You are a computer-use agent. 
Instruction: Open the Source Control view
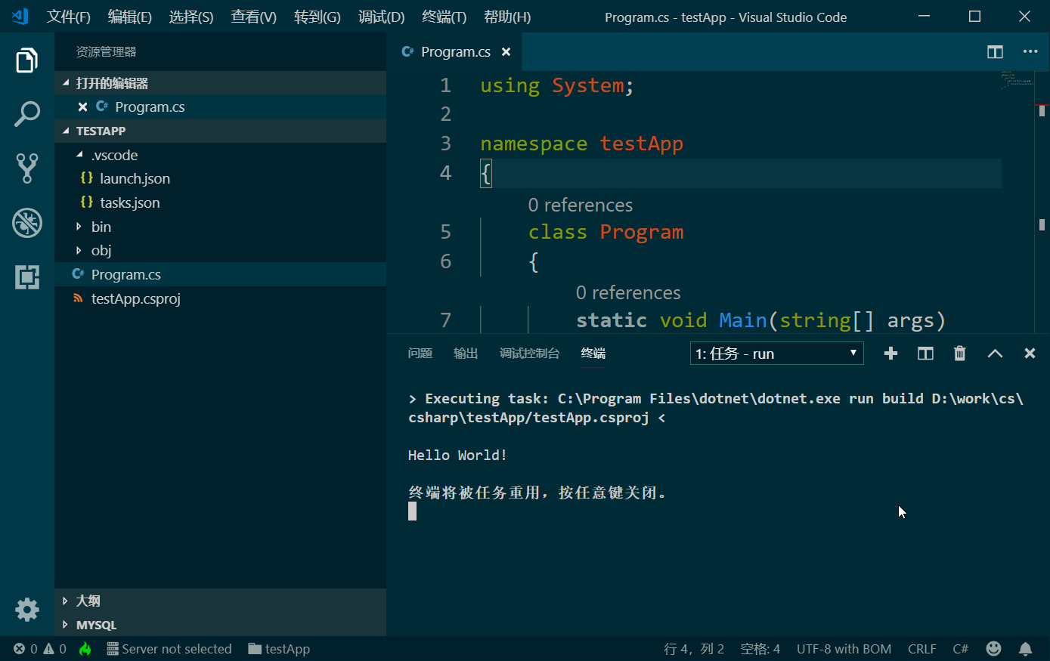(26, 168)
